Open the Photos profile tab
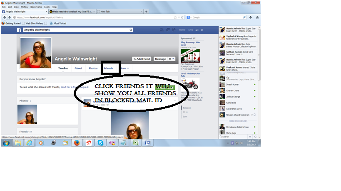Image resolution: width=341 pixels, height=191 pixels. 93,68
